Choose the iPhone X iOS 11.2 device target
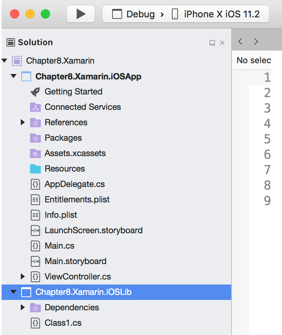This screenshot has height=335, width=282. click(216, 14)
